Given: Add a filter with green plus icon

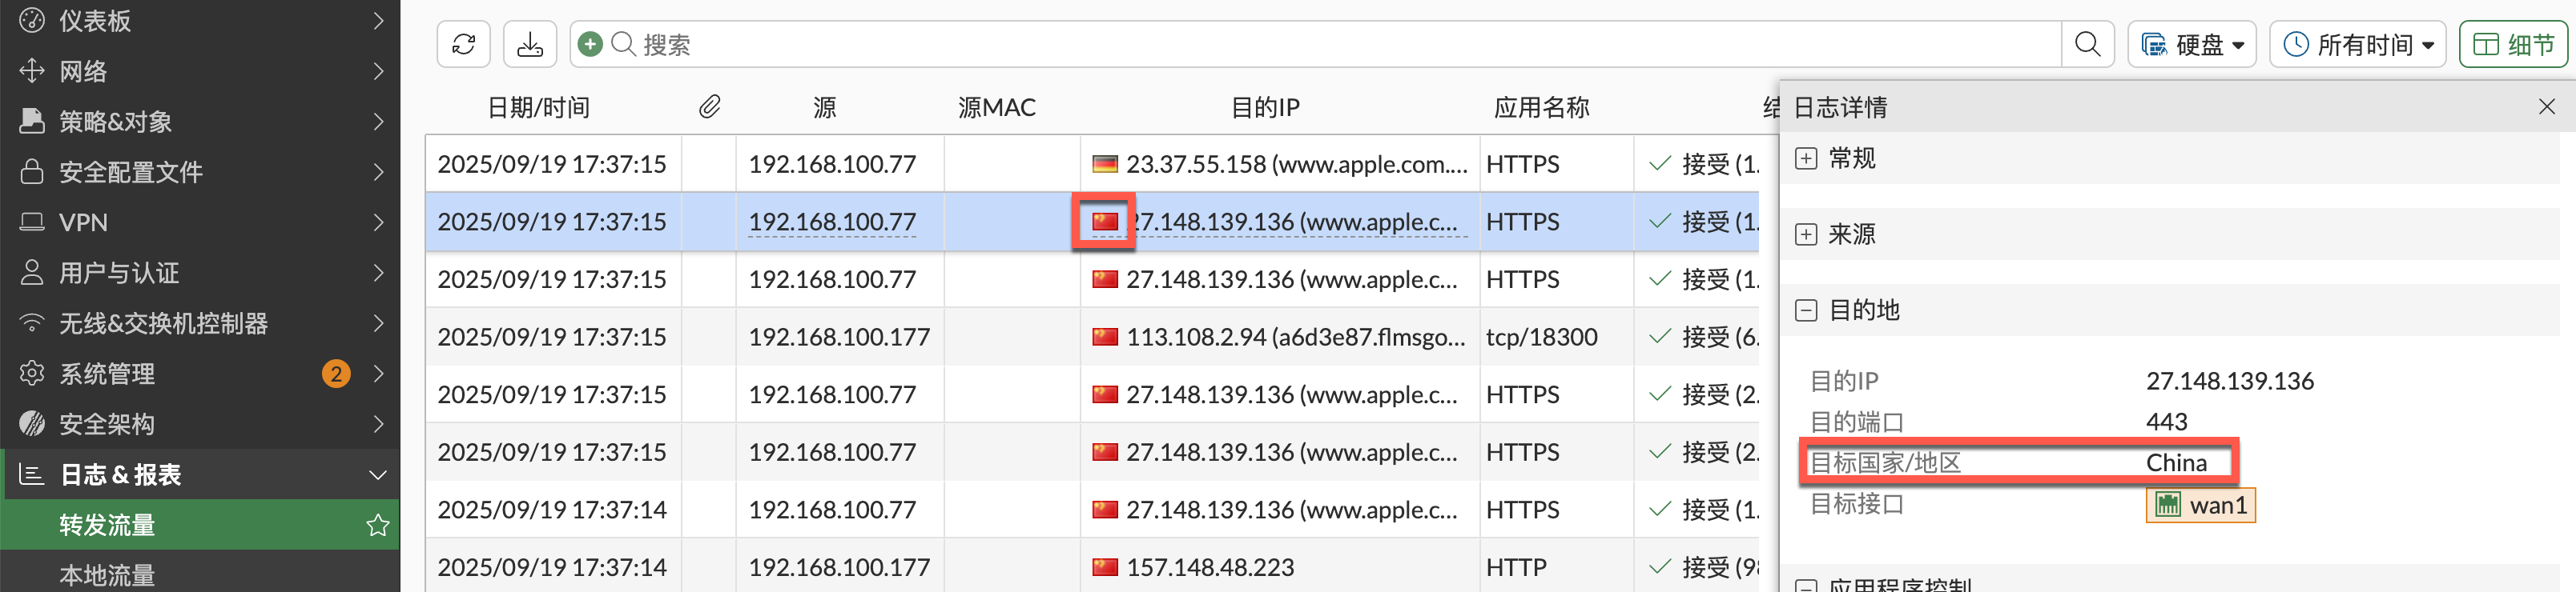Looking at the screenshot, I should pos(590,45).
